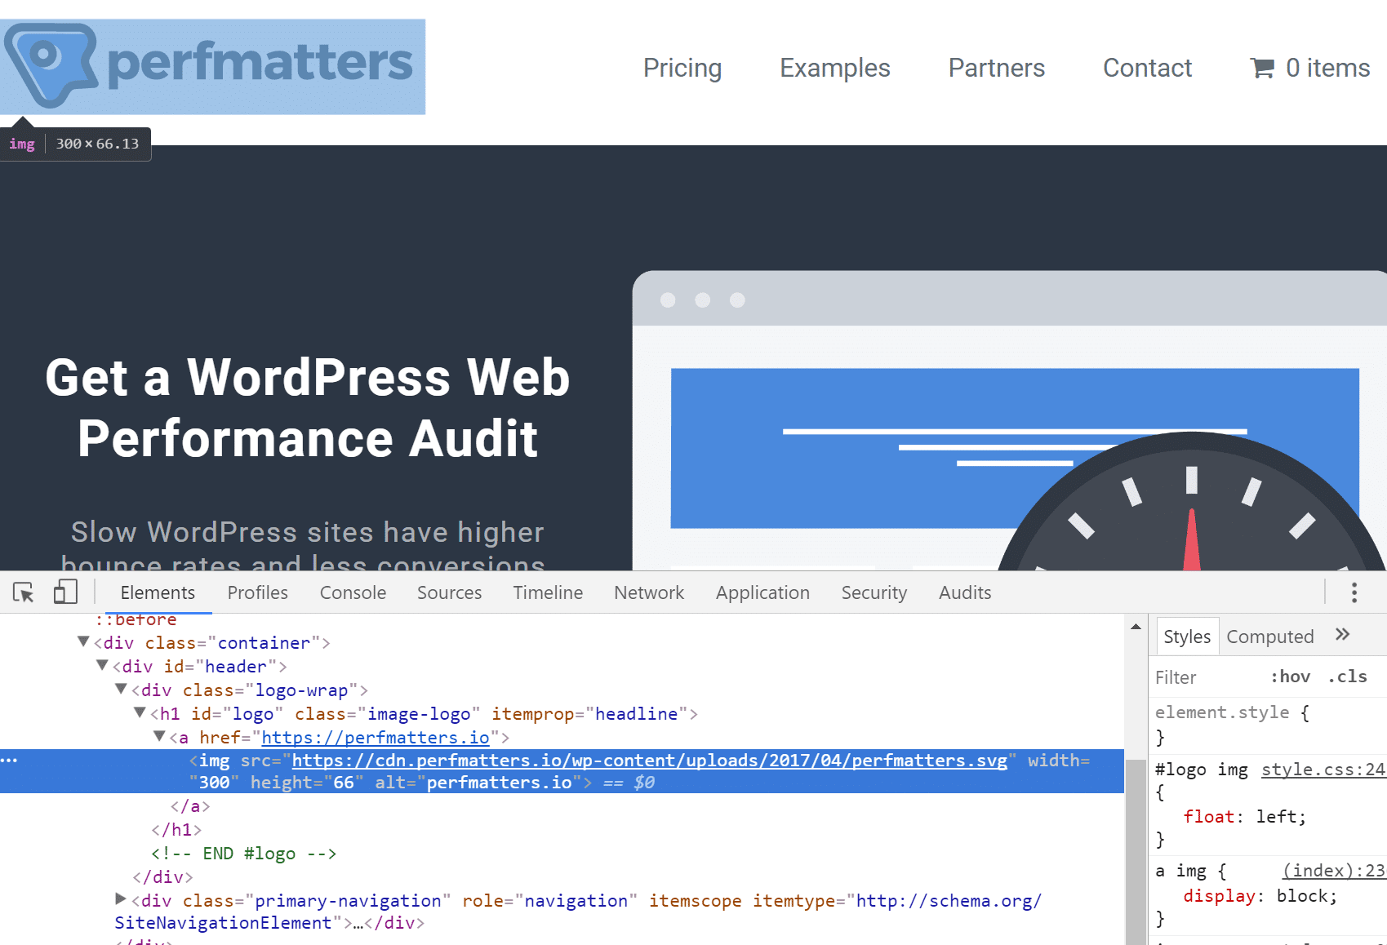Collapse the h1 id=logo element
Viewport: 1387px width, 945px height.
click(140, 712)
